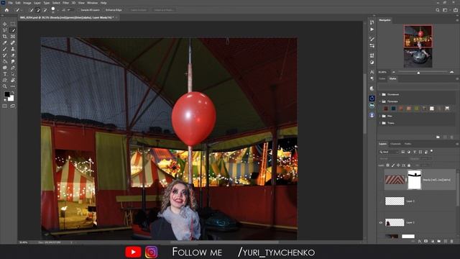Image resolution: width=460 pixels, height=259 pixels.
Task: Open the Kind filter dropdown in Layers
Action: coord(389,152)
